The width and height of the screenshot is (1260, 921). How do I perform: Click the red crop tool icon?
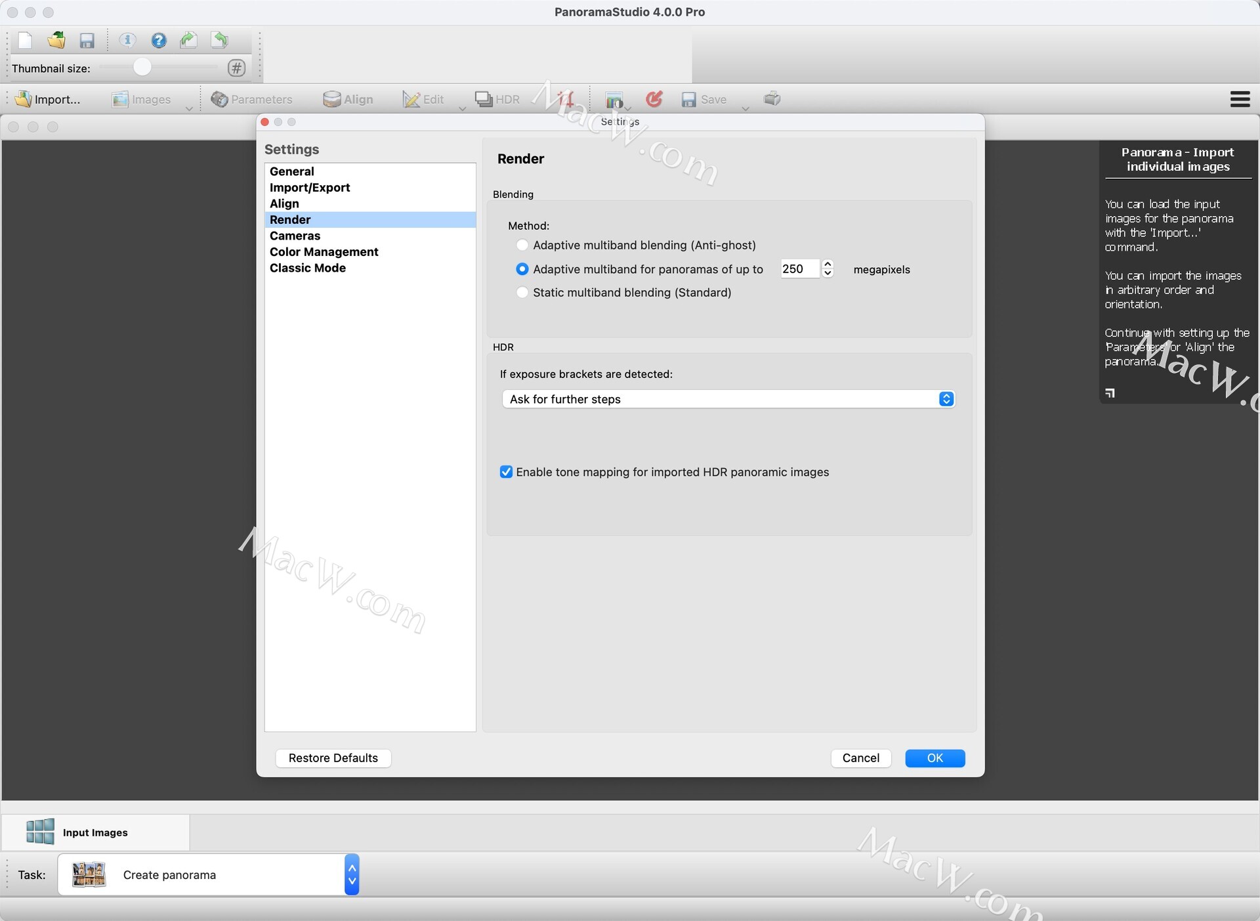(x=565, y=99)
